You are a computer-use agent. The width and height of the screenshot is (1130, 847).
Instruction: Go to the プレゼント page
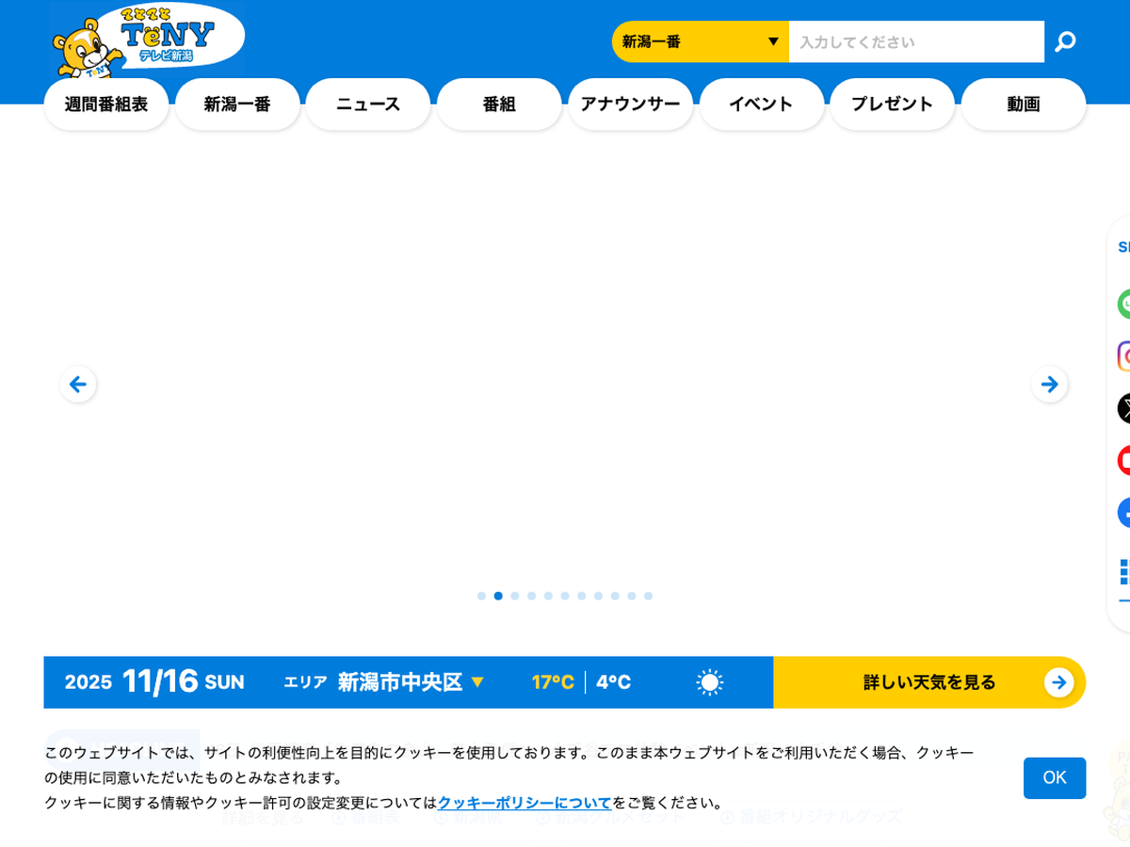coord(892,104)
